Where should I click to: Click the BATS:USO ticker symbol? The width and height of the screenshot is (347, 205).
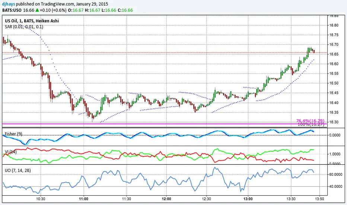click(12, 10)
